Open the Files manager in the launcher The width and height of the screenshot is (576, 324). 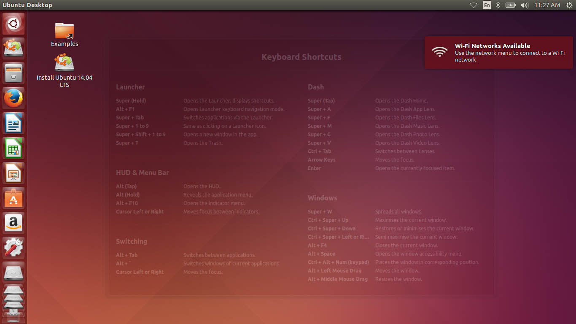13,73
